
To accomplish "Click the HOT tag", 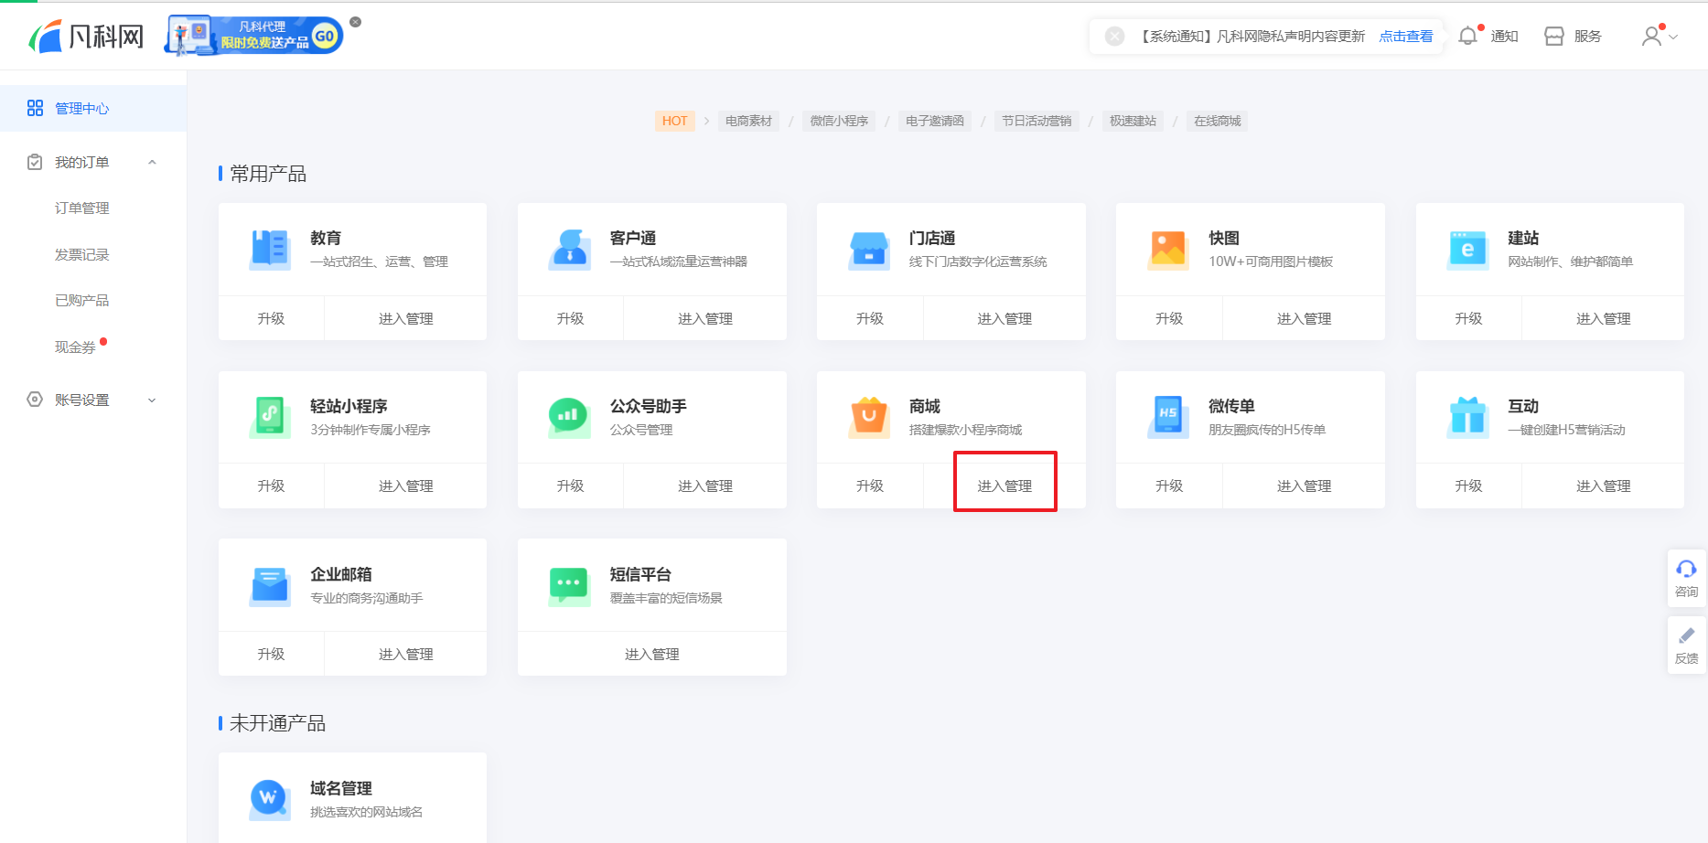I will (674, 121).
